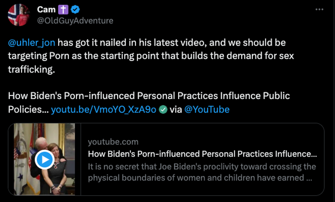
Task: Open the link card title about Biden's practices
Action: (x=202, y=154)
